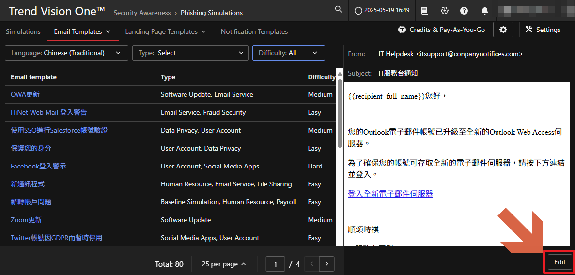This screenshot has width=575, height=275.
Task: Click the clock icon beside the date
Action: click(358, 11)
